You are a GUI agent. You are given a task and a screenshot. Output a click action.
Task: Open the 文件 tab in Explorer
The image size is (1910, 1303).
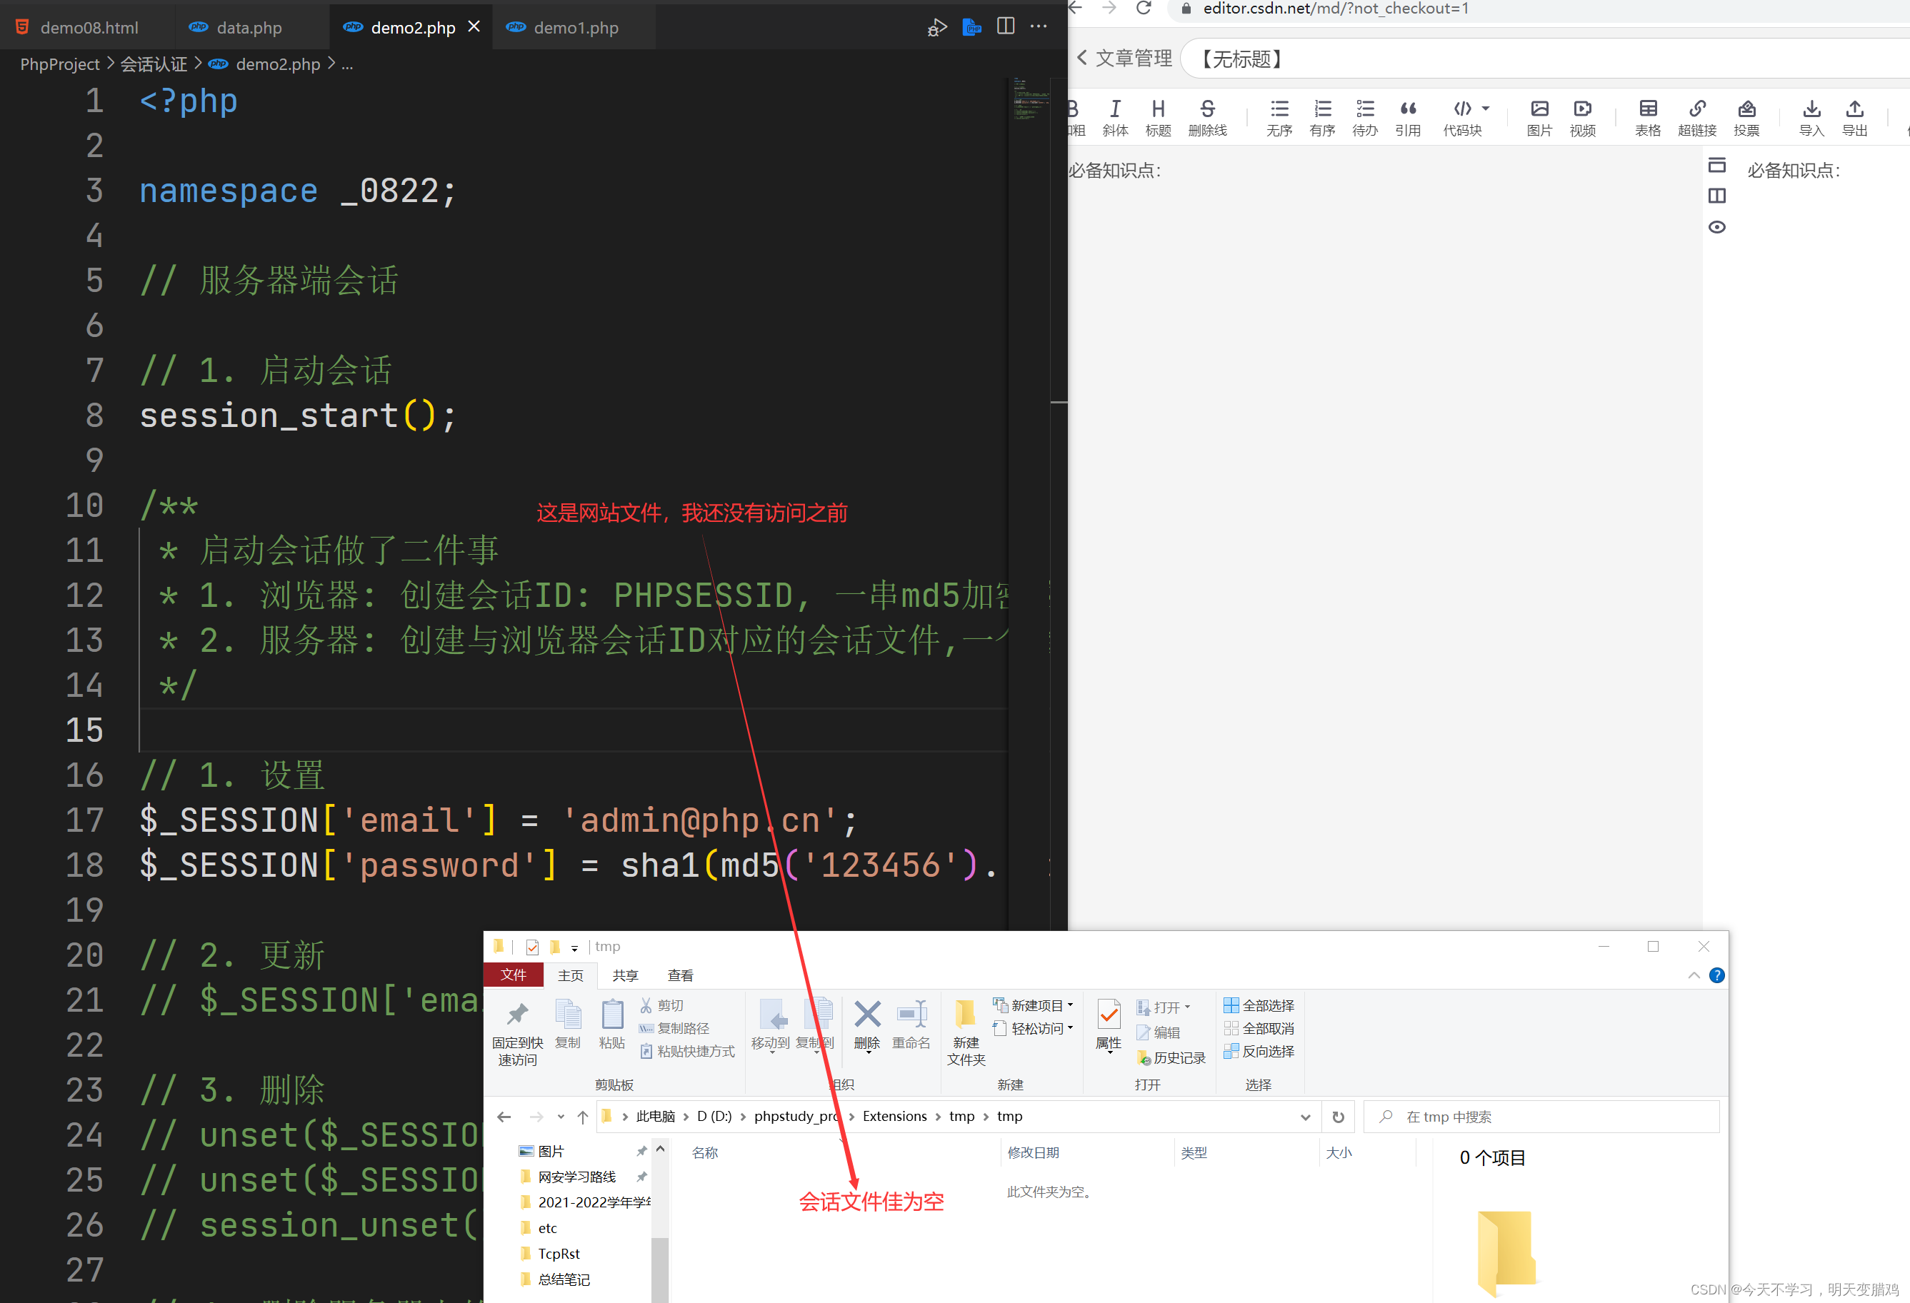[514, 975]
